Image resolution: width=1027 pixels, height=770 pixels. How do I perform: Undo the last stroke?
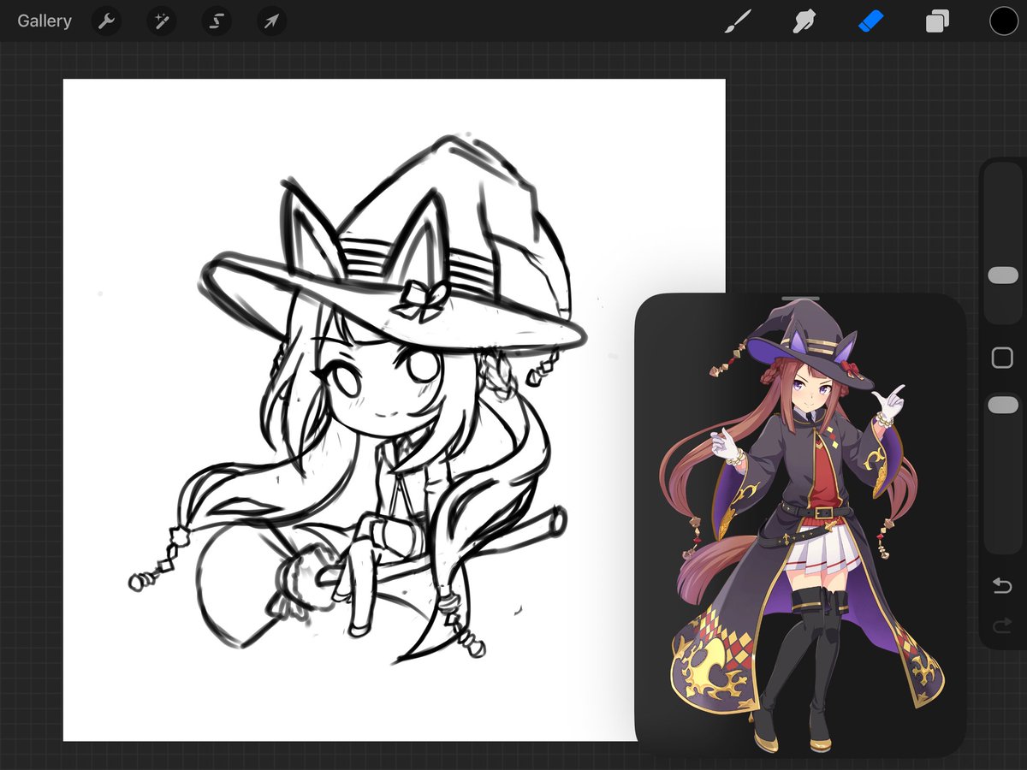tap(1002, 586)
